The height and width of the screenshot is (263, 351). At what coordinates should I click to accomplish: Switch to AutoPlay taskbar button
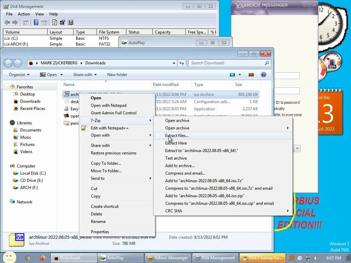click(x=120, y=258)
